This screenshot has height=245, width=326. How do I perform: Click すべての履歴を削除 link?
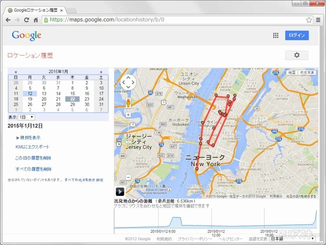tap(33, 169)
